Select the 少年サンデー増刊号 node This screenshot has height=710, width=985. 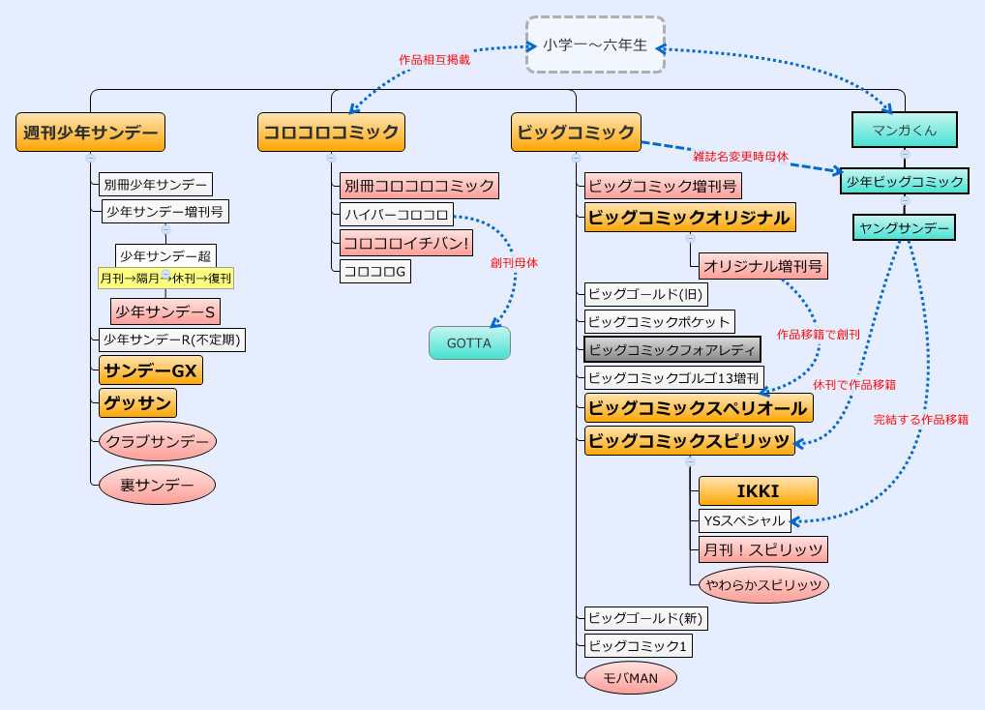(x=165, y=212)
